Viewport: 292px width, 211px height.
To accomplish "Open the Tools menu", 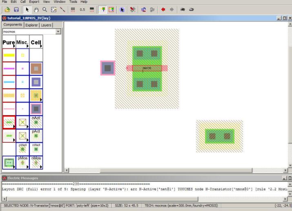I will (x=73, y=2).
